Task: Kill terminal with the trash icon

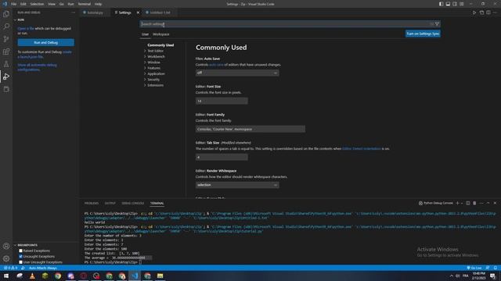Action: pos(474,203)
